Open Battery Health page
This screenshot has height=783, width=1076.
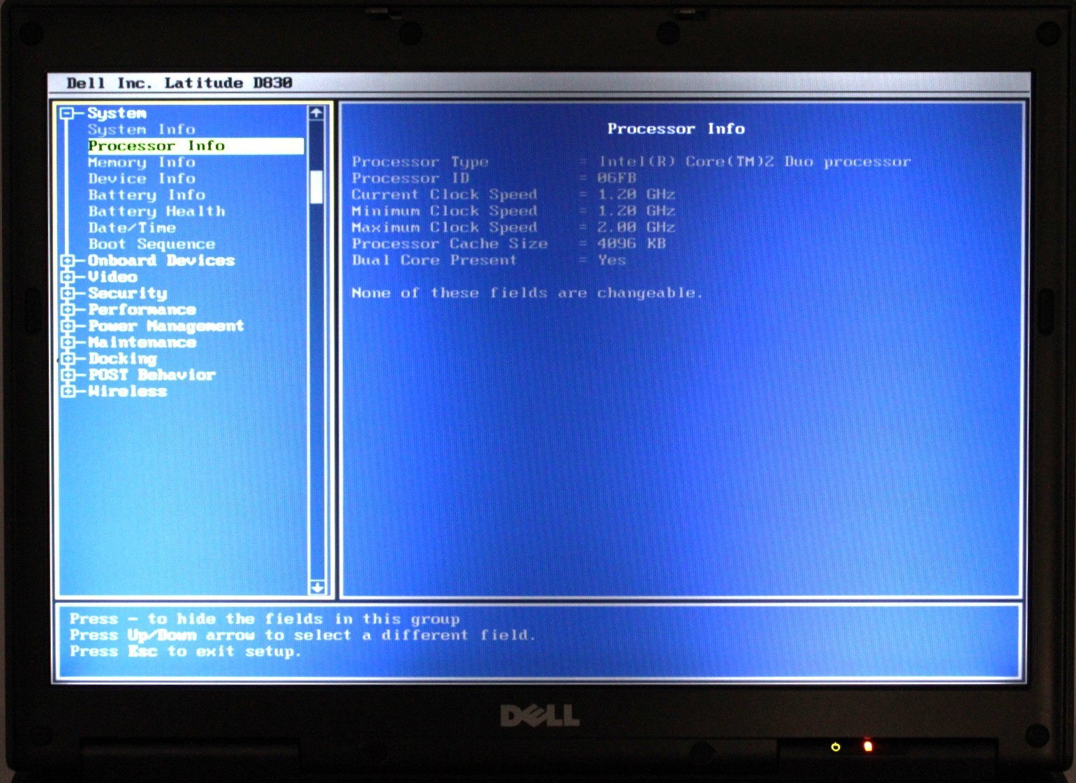click(x=157, y=211)
